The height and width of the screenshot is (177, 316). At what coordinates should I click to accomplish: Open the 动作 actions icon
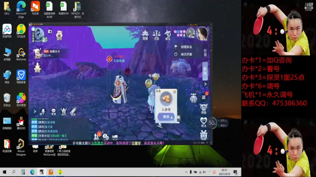(x=64, y=112)
